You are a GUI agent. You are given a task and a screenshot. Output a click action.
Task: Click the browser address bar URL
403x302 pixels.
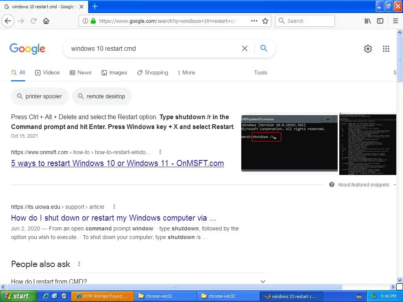click(167, 21)
